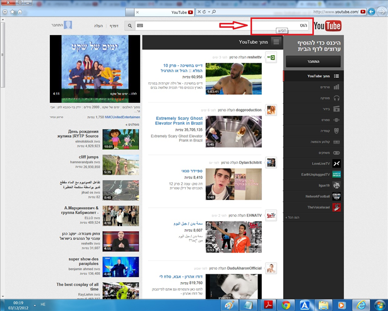Expand the הצג הכל list in sidebar

click(x=293, y=218)
